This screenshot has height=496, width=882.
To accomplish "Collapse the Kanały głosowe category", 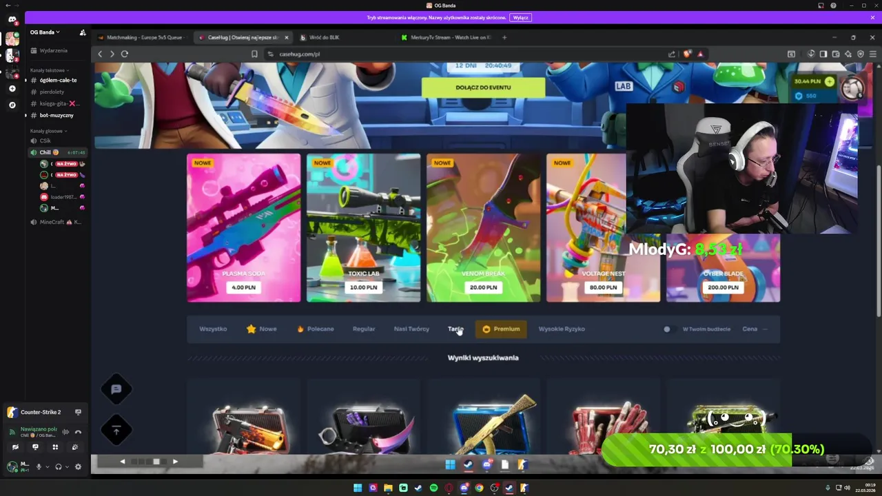I will (x=48, y=131).
